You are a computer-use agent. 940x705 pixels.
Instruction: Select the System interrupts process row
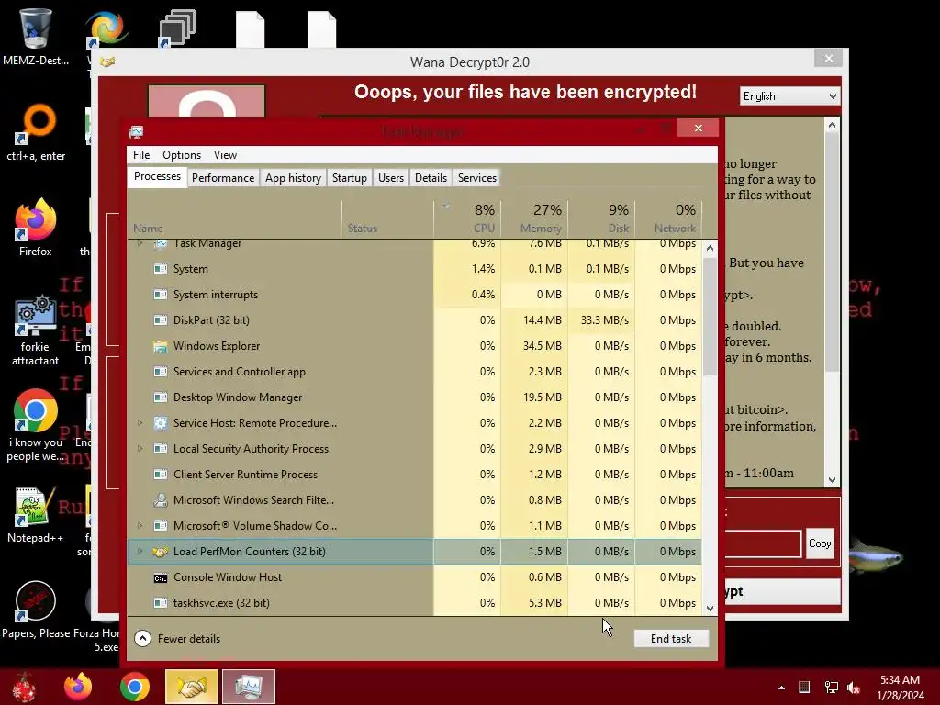click(x=414, y=295)
